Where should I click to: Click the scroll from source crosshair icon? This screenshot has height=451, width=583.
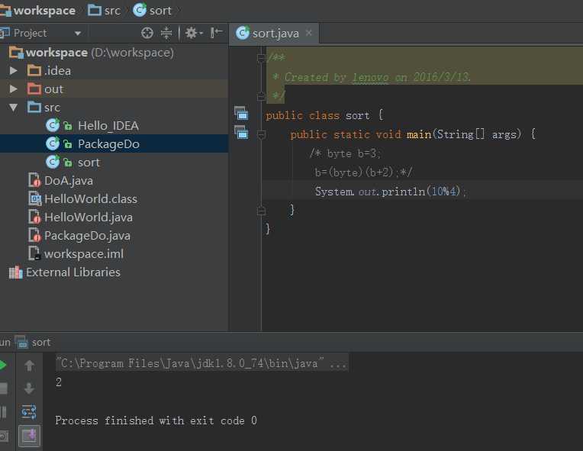click(x=147, y=33)
